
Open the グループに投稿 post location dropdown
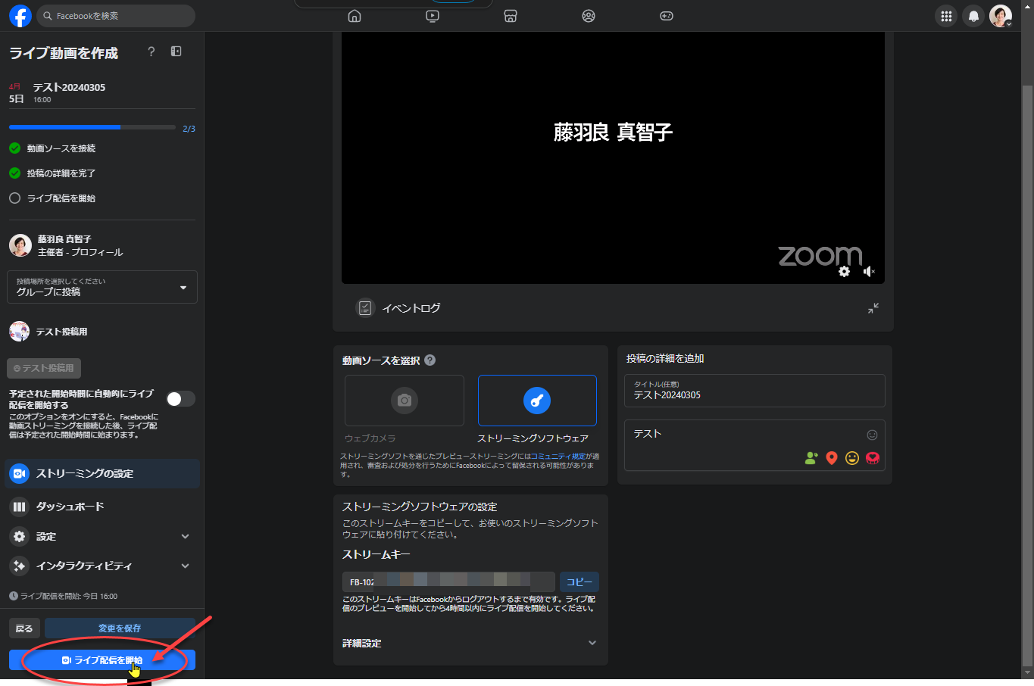[102, 287]
